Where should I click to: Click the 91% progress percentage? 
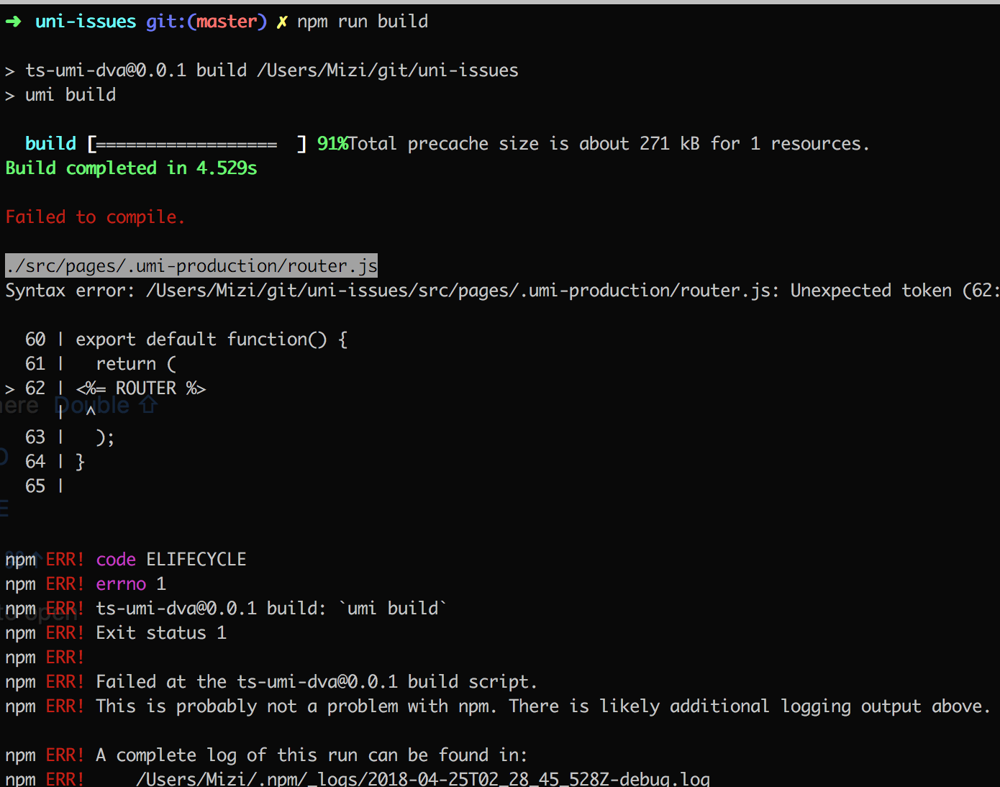click(332, 143)
